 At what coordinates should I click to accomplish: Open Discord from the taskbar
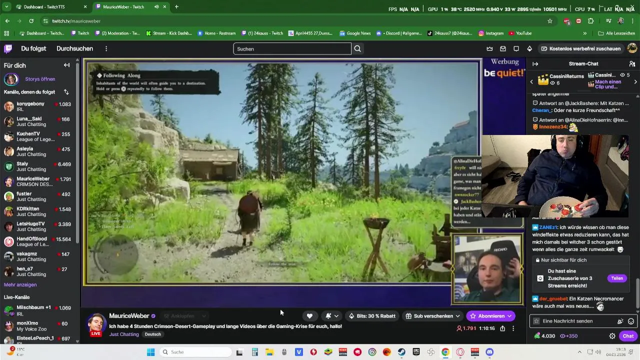pos(489,352)
